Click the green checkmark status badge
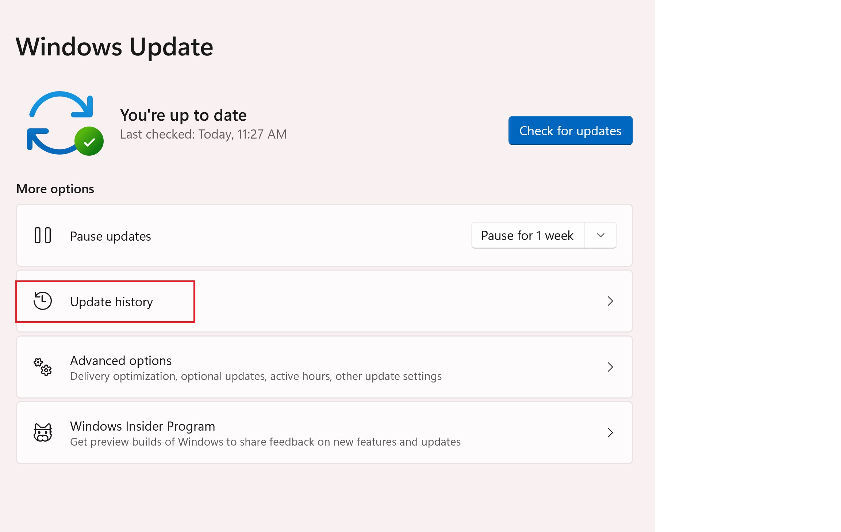The width and height of the screenshot is (841, 532). (x=89, y=141)
